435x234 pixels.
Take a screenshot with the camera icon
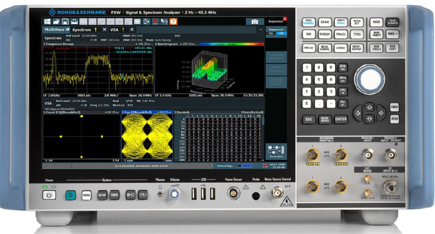(x=254, y=22)
